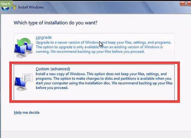The height and width of the screenshot is (138, 191).
Task: Click the Custom description about a new copy of Windows
Action: click(104, 81)
